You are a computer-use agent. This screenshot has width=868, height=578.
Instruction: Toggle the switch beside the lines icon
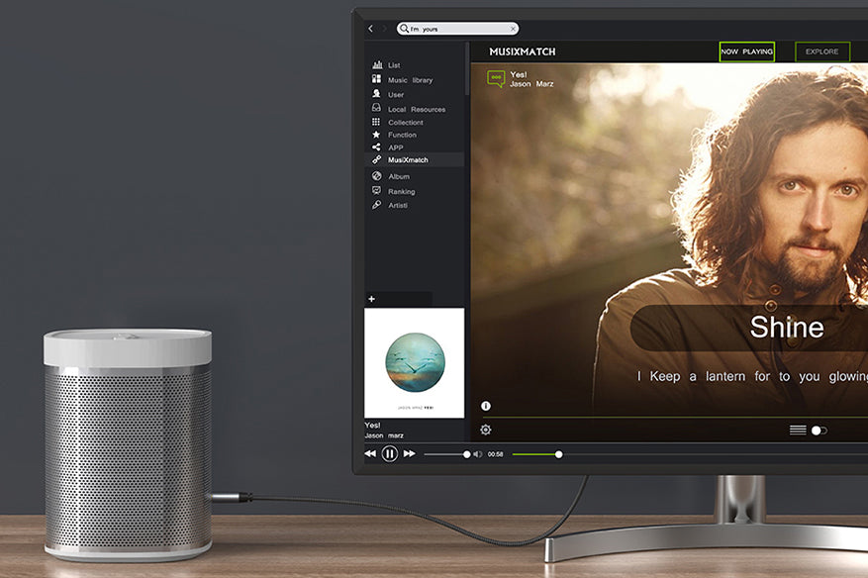coord(819,431)
